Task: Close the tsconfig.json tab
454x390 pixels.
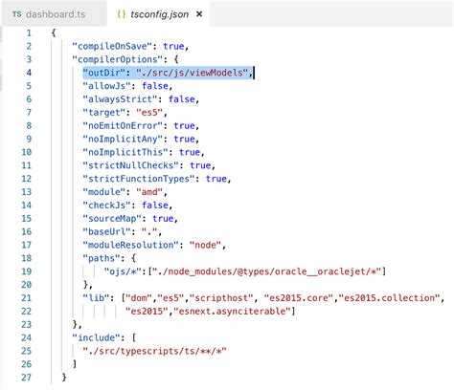Action: (x=199, y=14)
